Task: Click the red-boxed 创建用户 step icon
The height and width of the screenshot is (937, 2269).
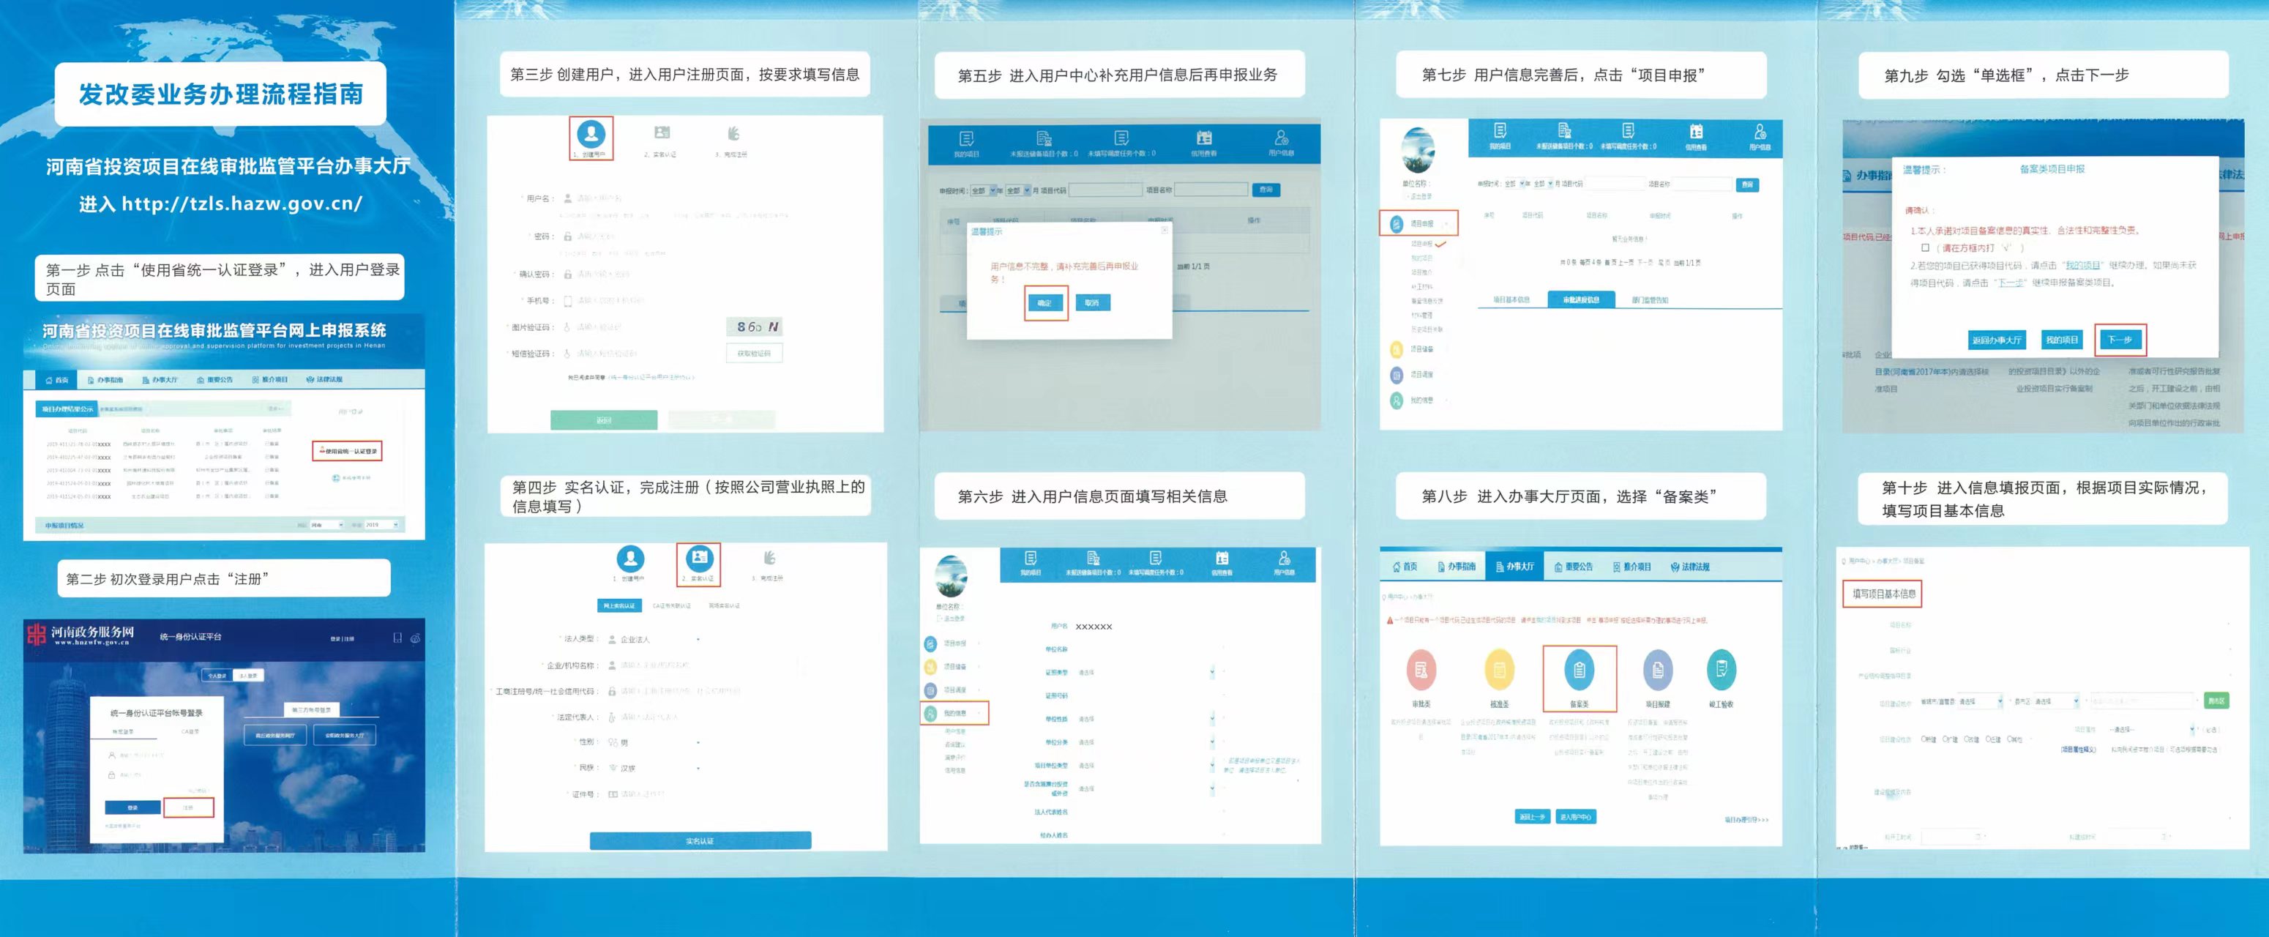Action: 591,135
